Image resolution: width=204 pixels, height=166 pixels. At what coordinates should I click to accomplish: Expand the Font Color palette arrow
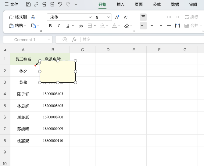coord(119,26)
